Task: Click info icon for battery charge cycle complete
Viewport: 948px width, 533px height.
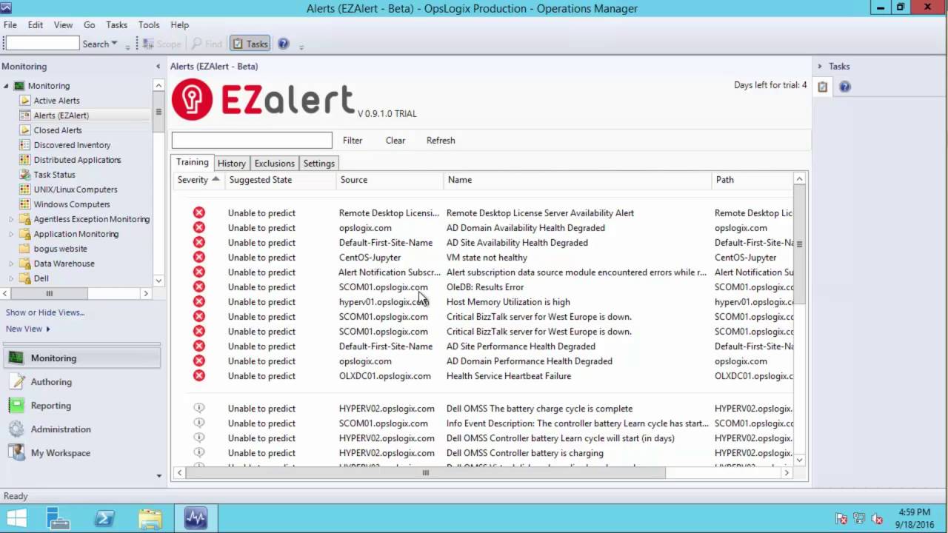Action: pyautogui.click(x=199, y=408)
